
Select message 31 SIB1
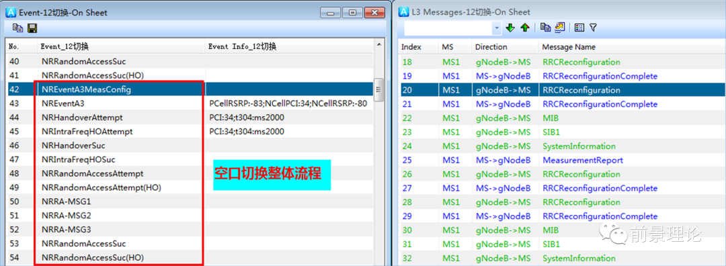pos(562,244)
